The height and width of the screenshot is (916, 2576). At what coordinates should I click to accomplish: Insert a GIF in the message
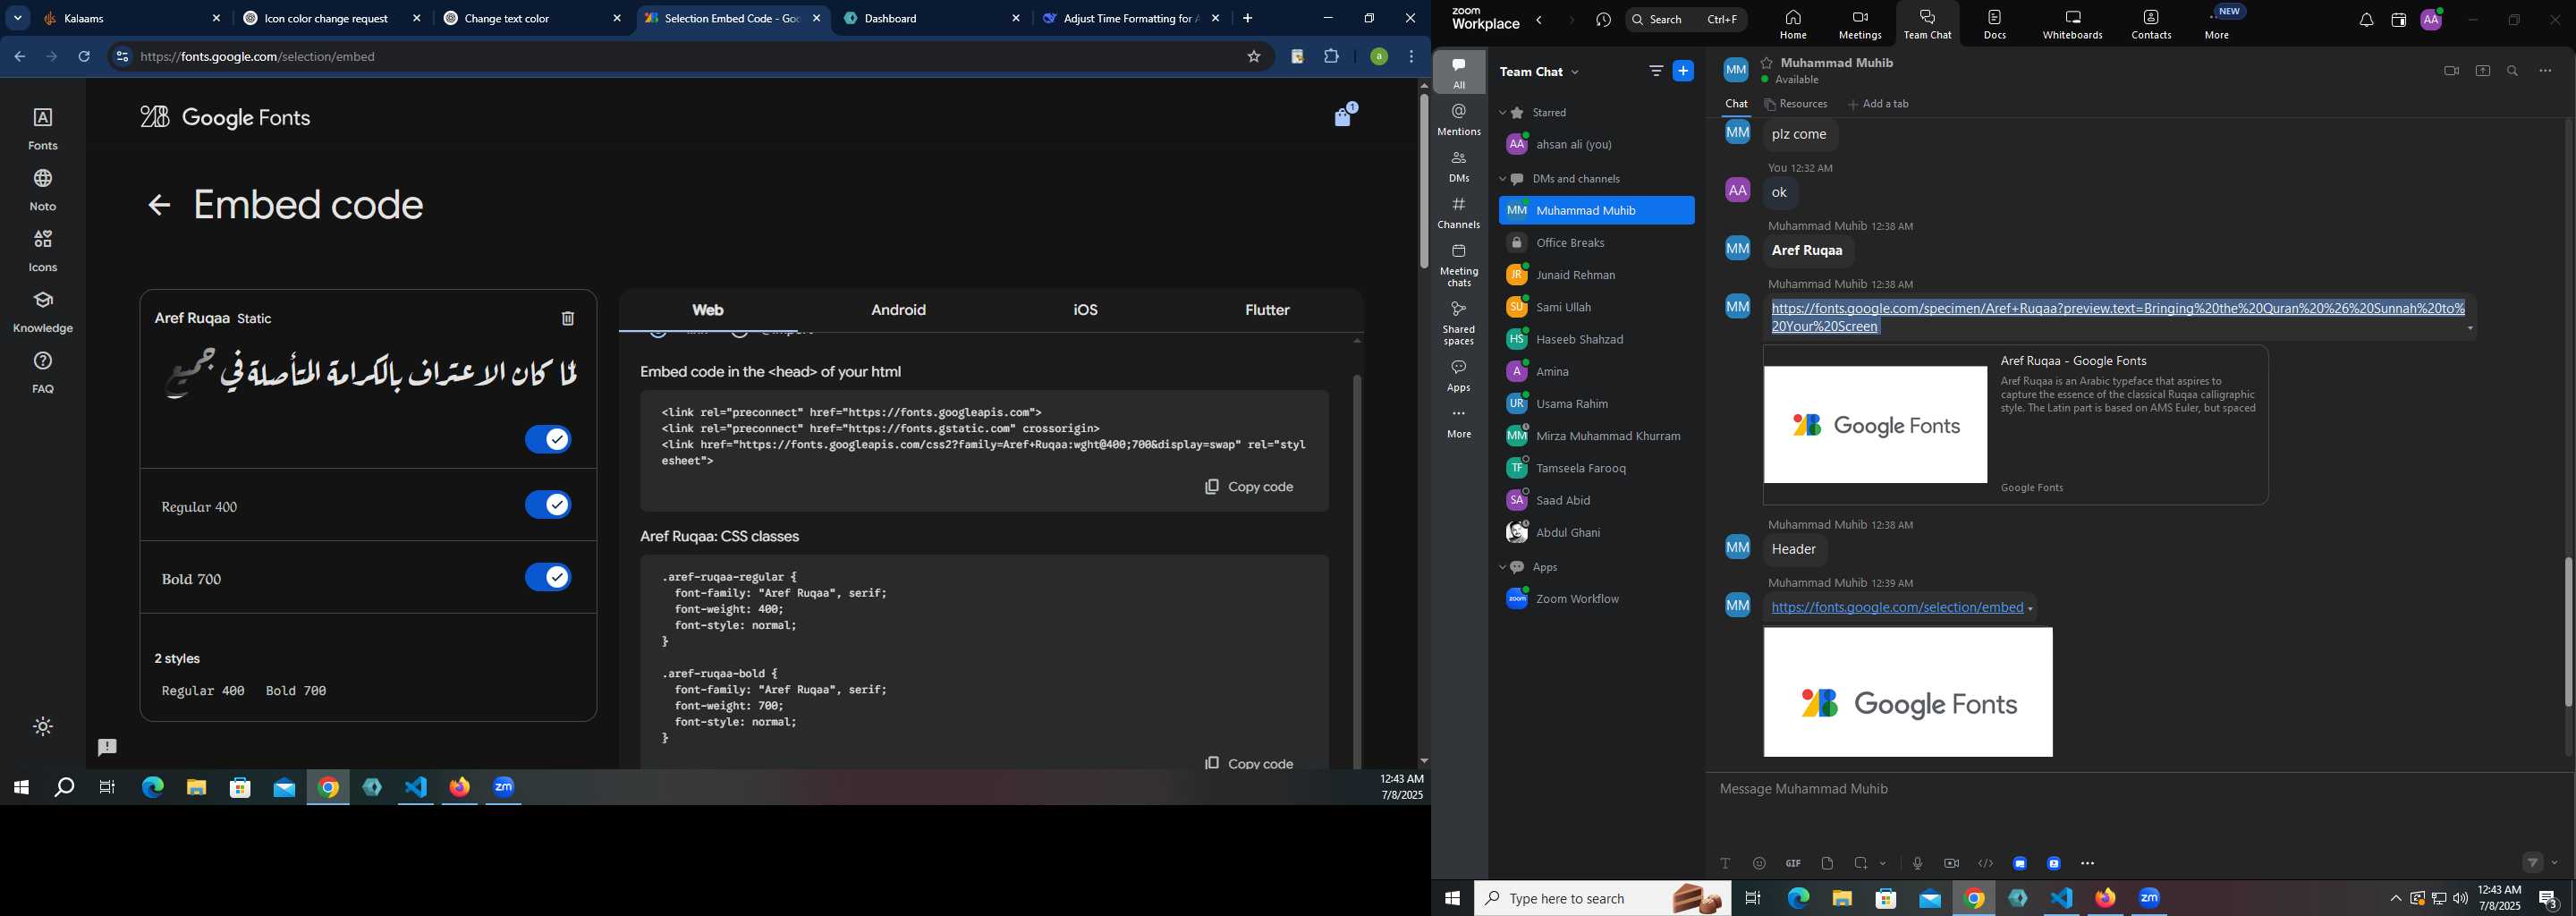[1793, 863]
